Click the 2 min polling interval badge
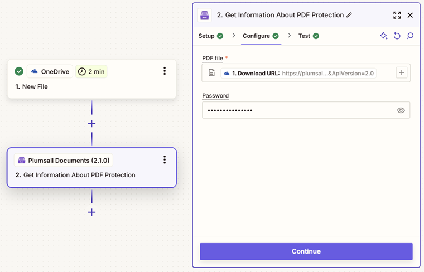 click(91, 71)
